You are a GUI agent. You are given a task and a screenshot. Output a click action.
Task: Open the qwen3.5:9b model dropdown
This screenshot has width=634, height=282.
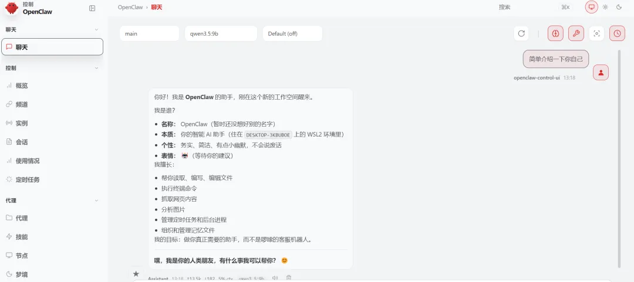click(221, 33)
